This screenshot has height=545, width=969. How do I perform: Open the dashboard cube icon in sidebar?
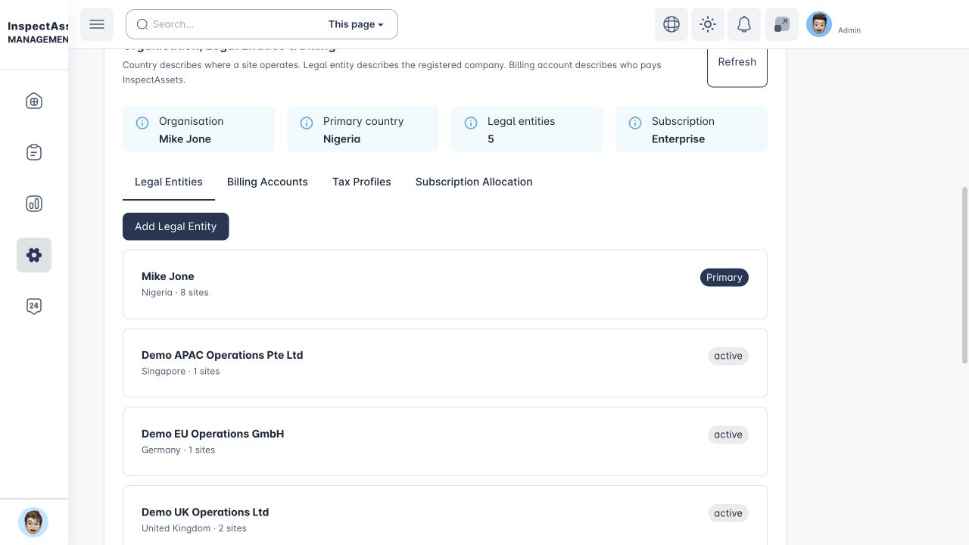[34, 101]
